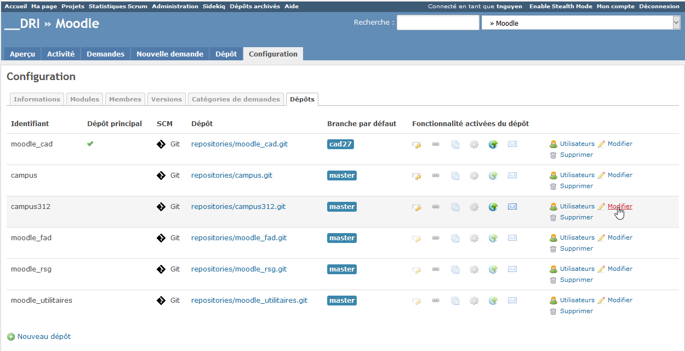The width and height of the screenshot is (685, 351).
Task: Open the repositories/moodle_rsg.git link
Action: [x=238, y=269]
